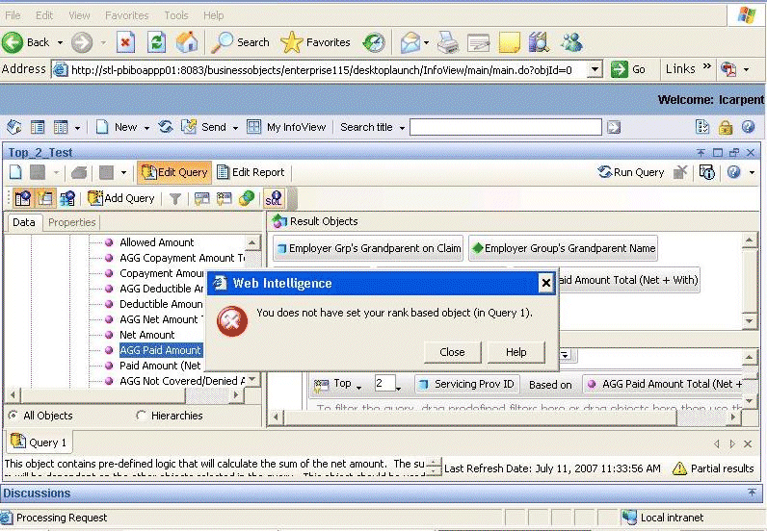Click the View SQL icon
This screenshot has height=531, width=767.
(273, 198)
